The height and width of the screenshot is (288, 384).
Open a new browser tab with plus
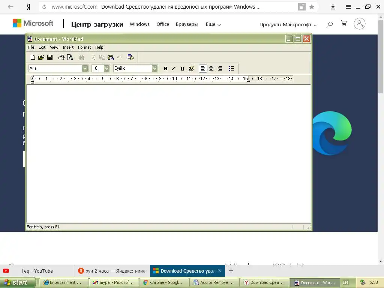pyautogui.click(x=231, y=271)
